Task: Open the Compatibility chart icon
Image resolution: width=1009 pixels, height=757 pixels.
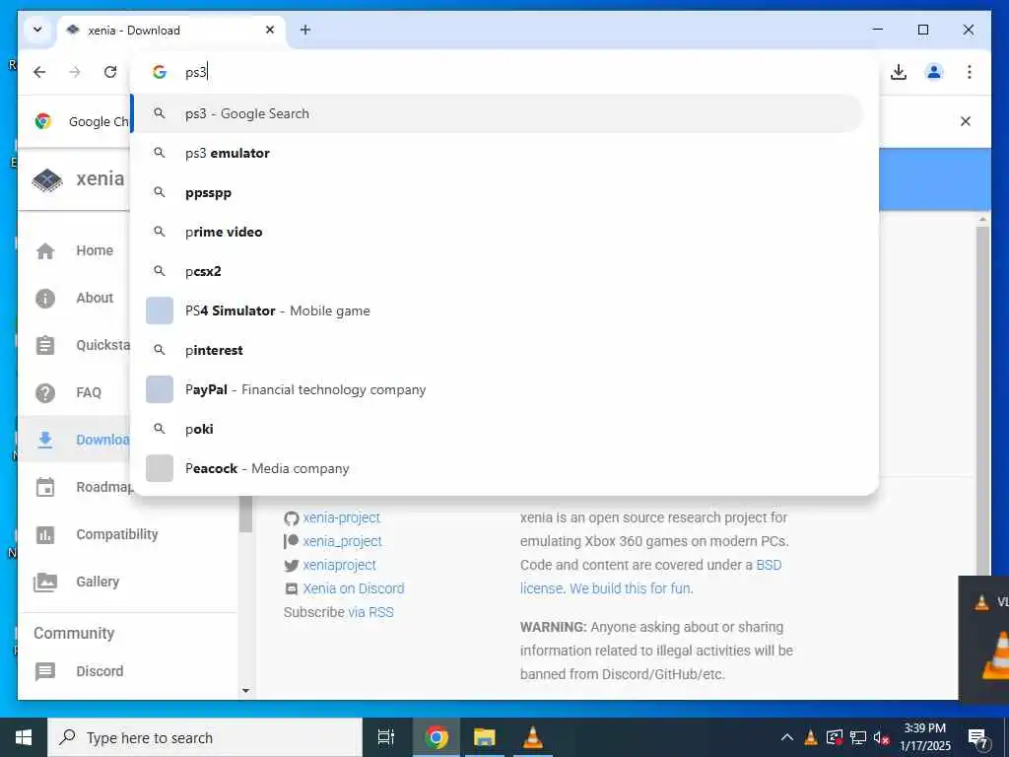Action: (x=45, y=534)
